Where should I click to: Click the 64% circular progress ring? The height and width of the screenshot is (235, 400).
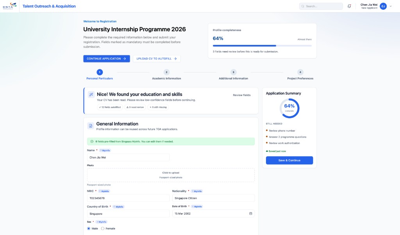click(x=289, y=108)
